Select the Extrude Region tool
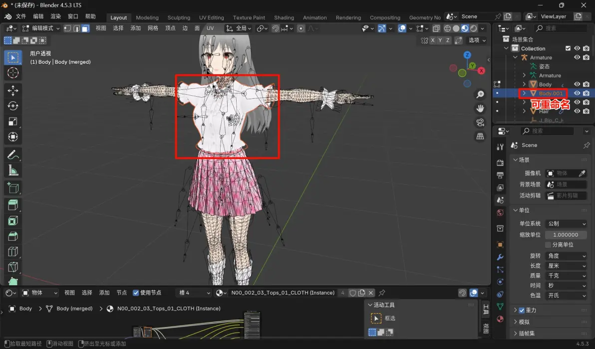This screenshot has height=349, width=595. [x=13, y=205]
